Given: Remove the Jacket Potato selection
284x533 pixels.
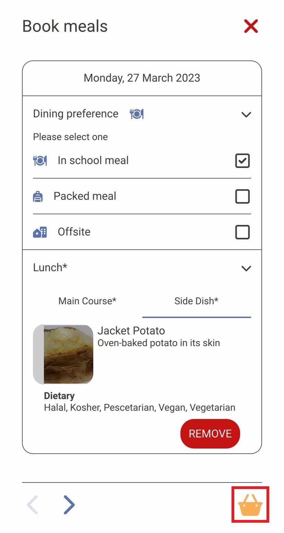Looking at the screenshot, I should [x=210, y=433].
